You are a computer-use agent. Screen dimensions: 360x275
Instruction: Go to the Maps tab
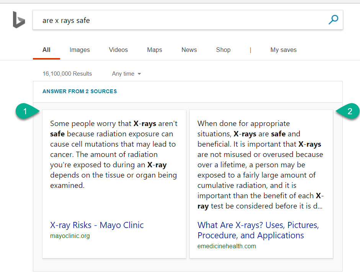[x=155, y=50]
